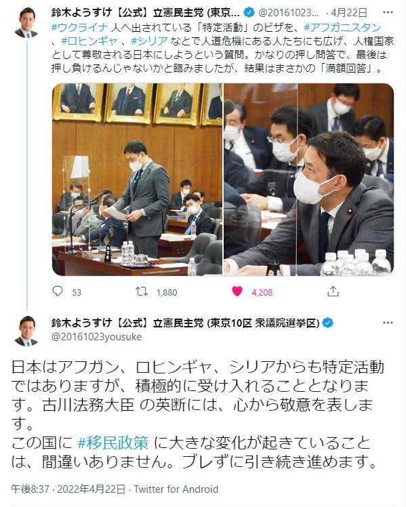Click the Twitter for Android source label
Image resolution: width=406 pixels, height=507 pixels.
point(176,489)
